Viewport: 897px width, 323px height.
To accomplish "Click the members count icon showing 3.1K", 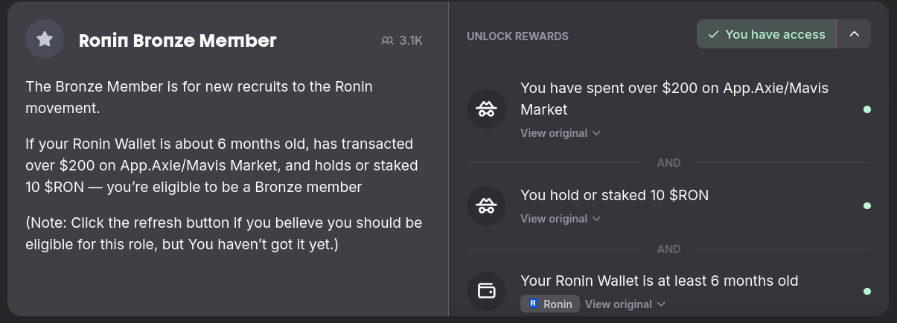I will tap(387, 41).
